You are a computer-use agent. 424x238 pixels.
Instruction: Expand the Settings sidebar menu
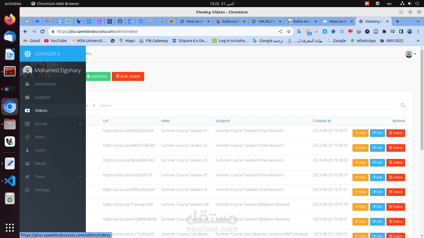click(x=53, y=190)
